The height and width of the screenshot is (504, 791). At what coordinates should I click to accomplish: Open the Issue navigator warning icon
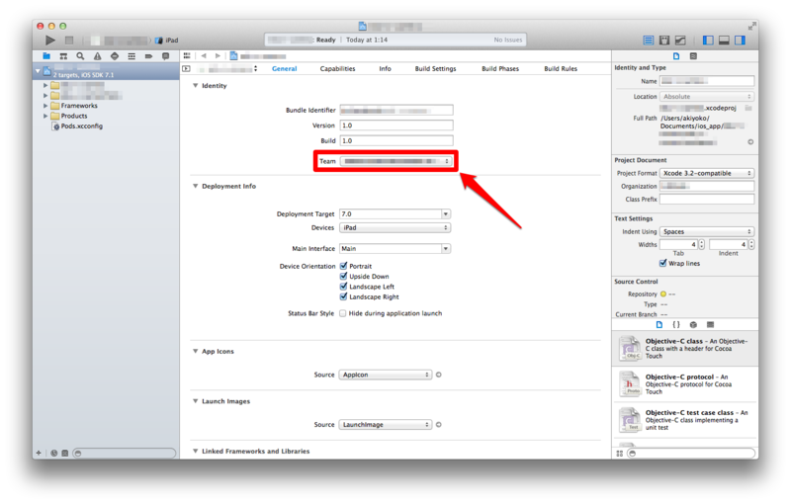(x=97, y=56)
